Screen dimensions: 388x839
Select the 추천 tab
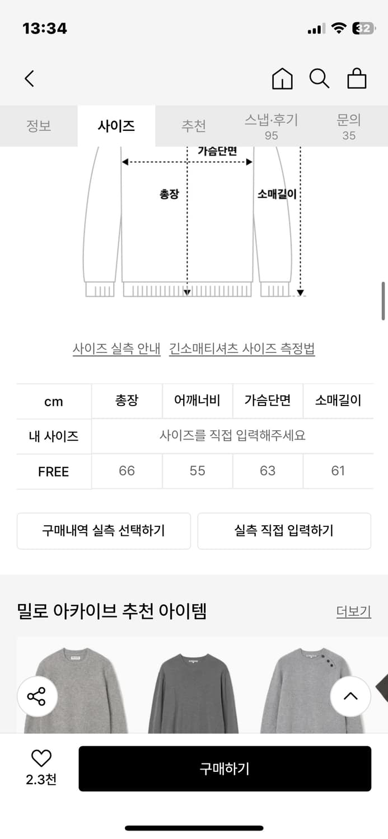194,126
